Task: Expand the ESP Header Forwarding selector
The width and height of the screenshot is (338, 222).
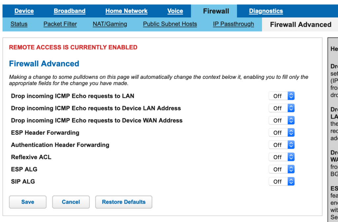Action: click(x=282, y=133)
